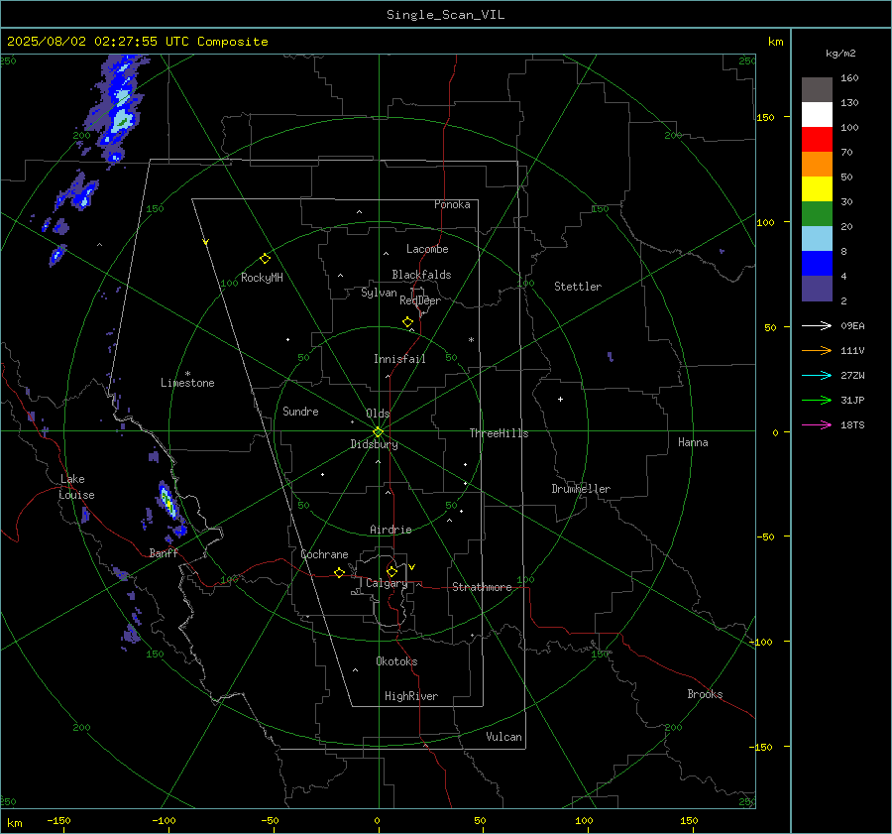
Task: Click the Single_Scan_VIL title text
Action: (445, 15)
